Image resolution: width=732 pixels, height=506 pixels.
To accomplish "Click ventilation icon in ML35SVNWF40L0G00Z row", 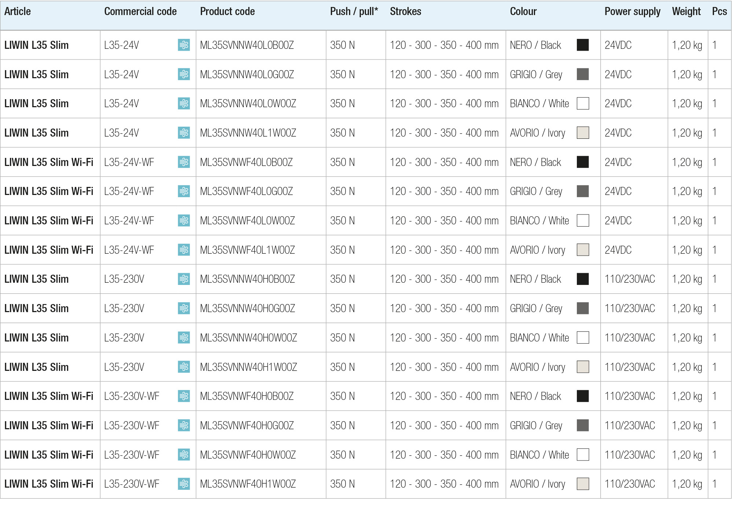I will 184,191.
